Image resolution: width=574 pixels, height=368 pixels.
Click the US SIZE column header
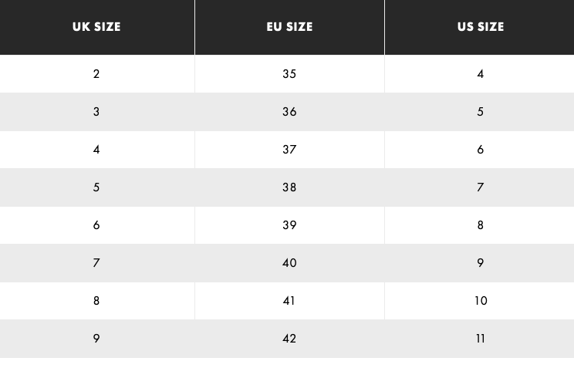(480, 27)
